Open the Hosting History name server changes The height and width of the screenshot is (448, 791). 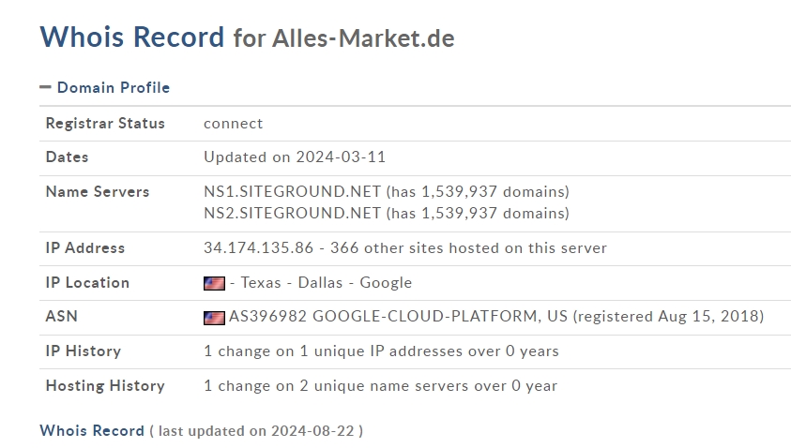[x=380, y=385]
